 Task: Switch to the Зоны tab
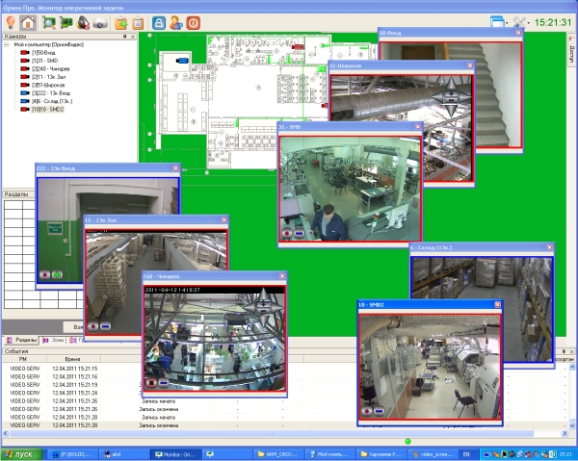point(57,340)
